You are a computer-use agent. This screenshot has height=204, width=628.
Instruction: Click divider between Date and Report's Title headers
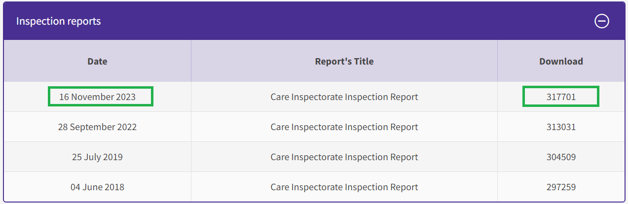coord(191,61)
